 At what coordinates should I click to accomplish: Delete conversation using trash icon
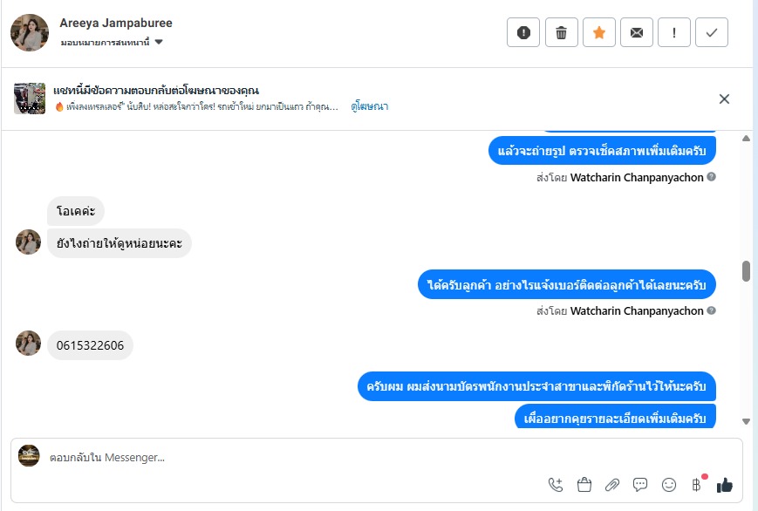pyautogui.click(x=561, y=33)
